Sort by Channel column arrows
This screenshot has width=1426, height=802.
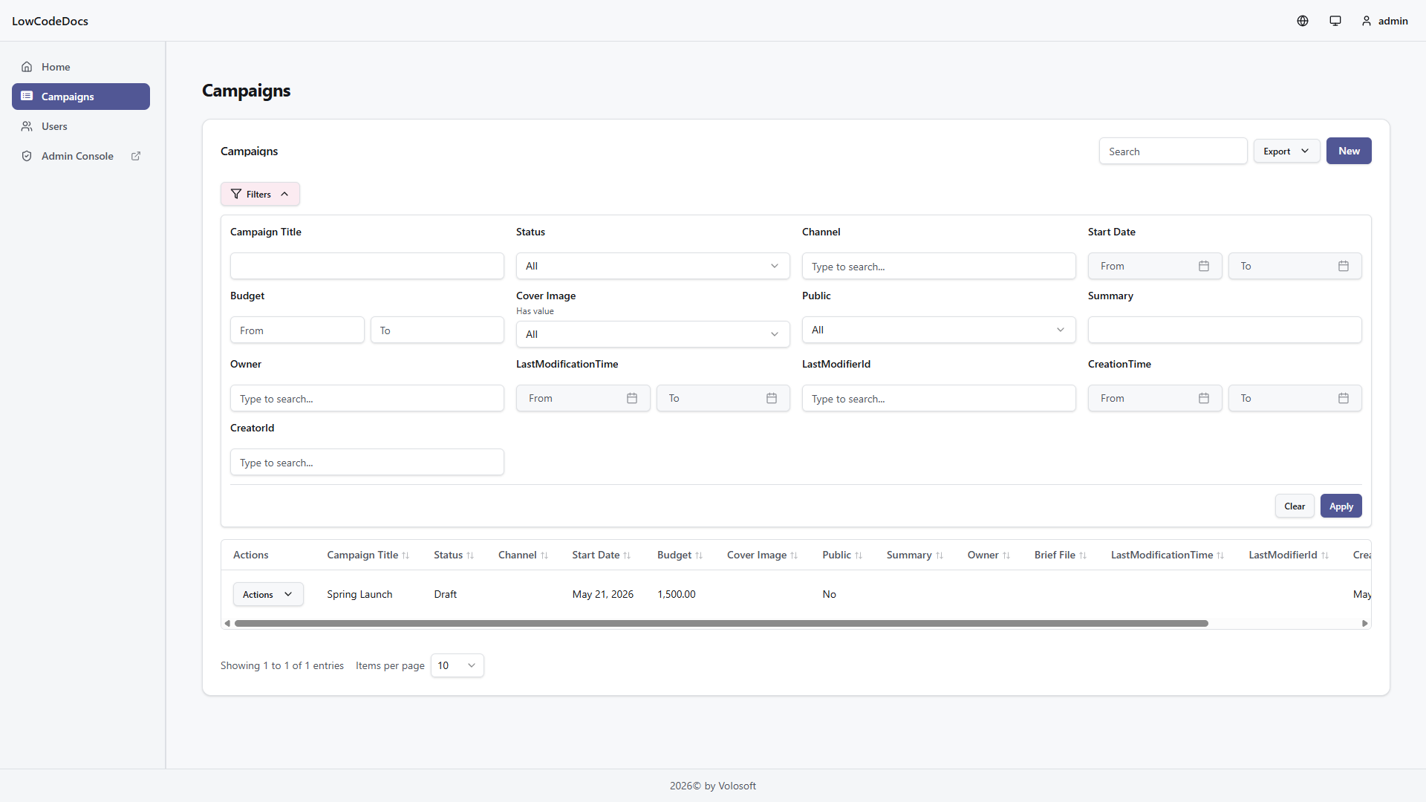pyautogui.click(x=544, y=555)
